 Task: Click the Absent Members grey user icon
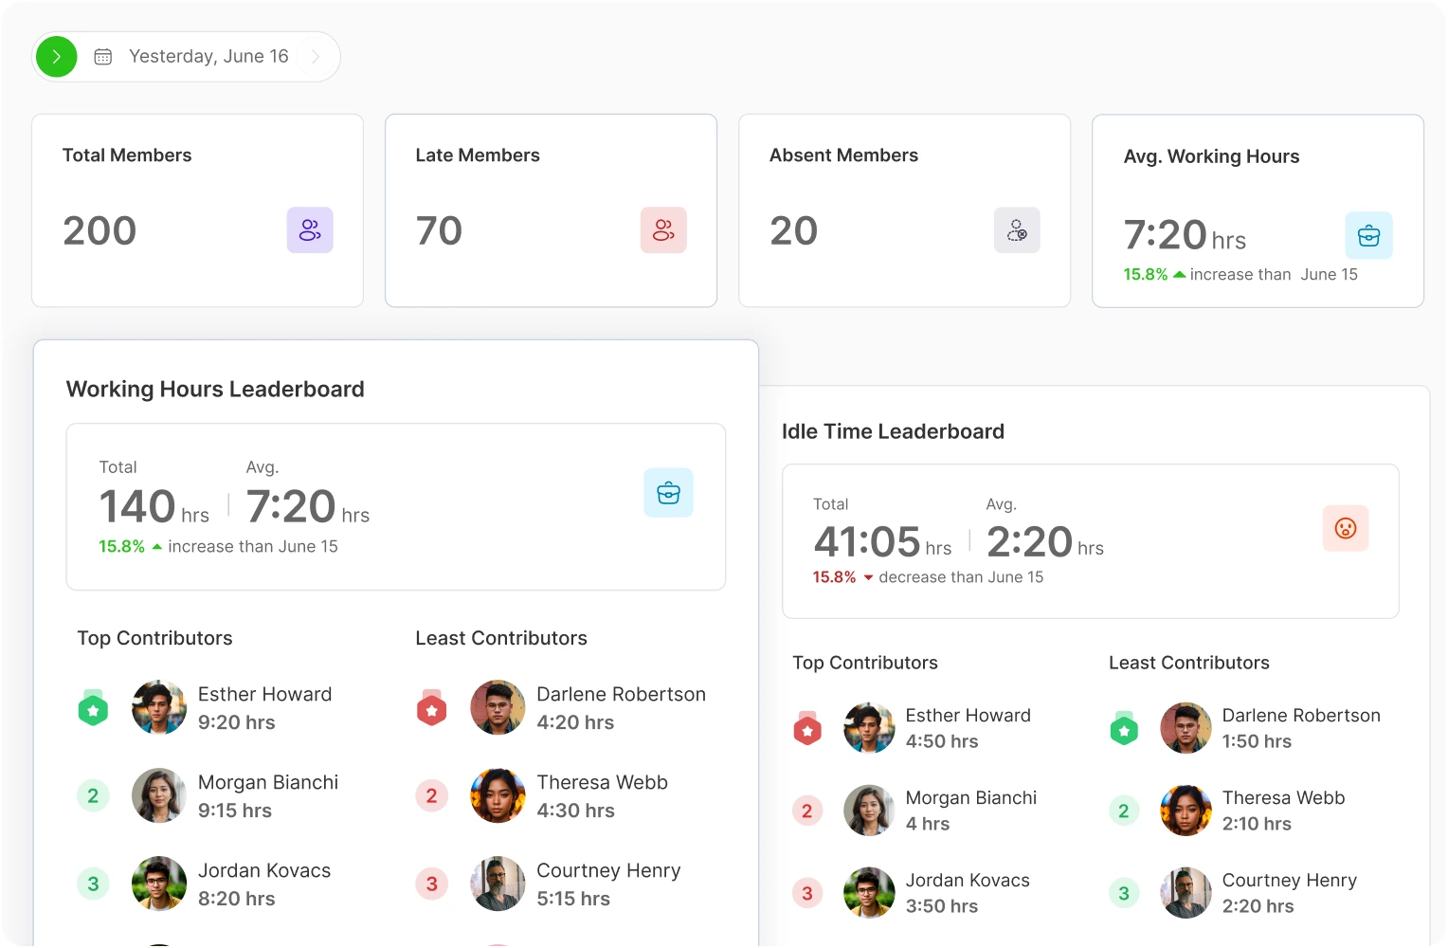pos(1017,230)
